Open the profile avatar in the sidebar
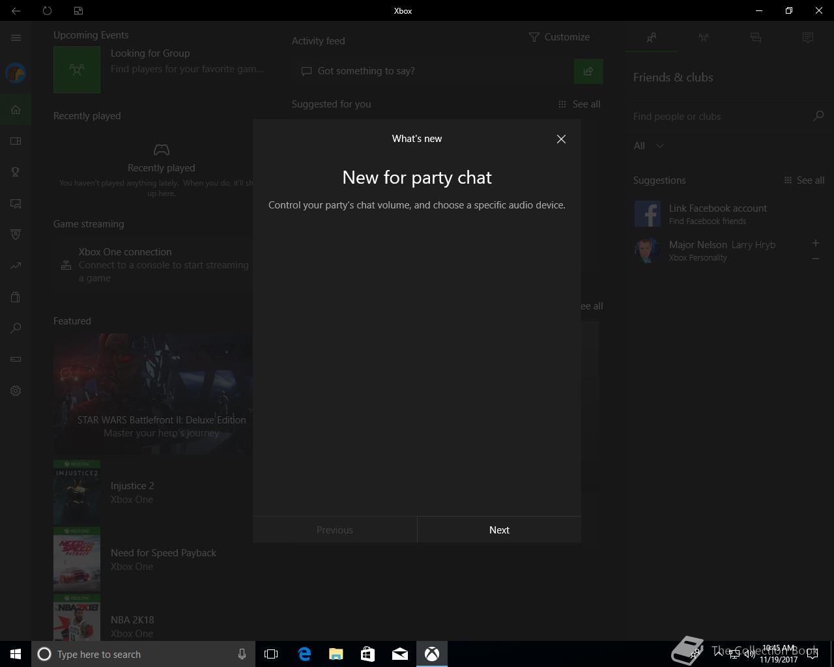Screen dimensions: 834x667 tap(16, 73)
